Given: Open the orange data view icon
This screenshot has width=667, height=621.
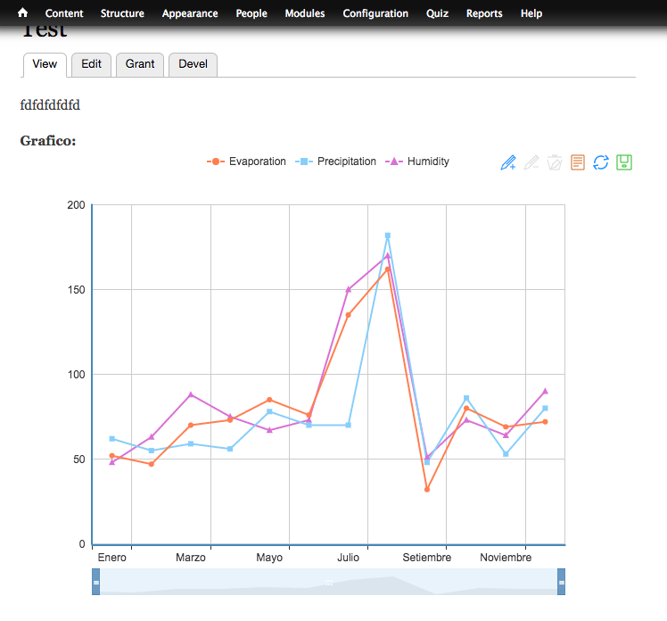Looking at the screenshot, I should pos(578,162).
